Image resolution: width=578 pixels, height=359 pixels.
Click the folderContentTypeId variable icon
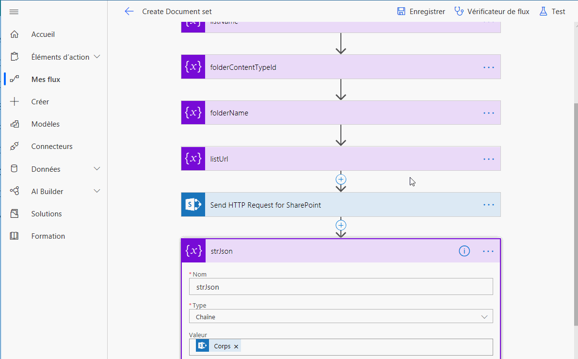click(193, 67)
